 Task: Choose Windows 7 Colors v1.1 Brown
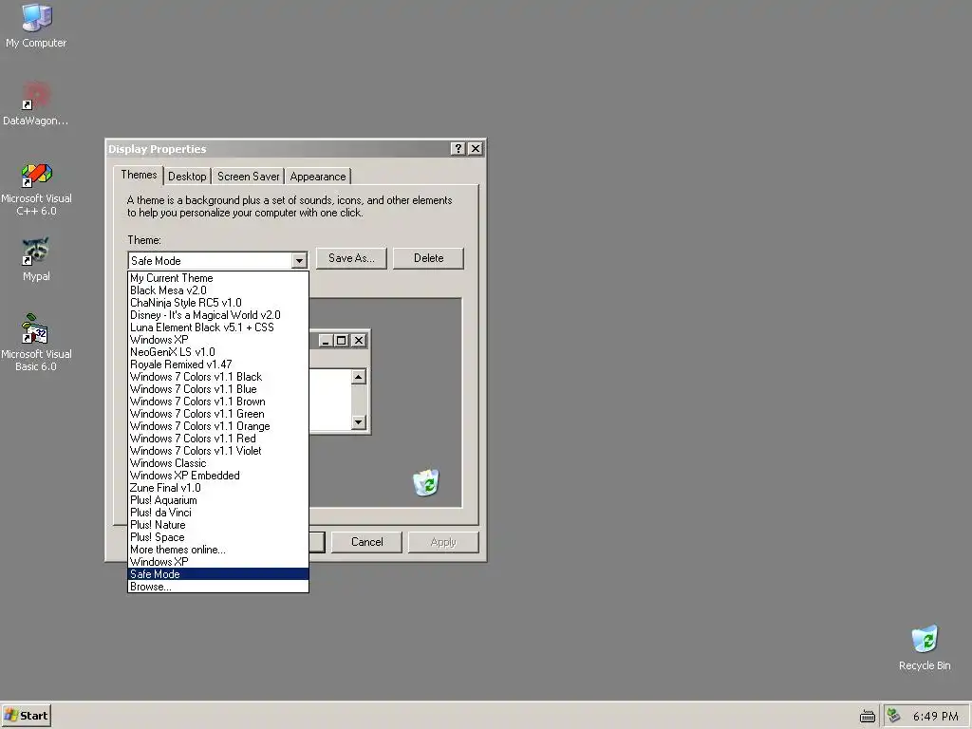(218, 402)
